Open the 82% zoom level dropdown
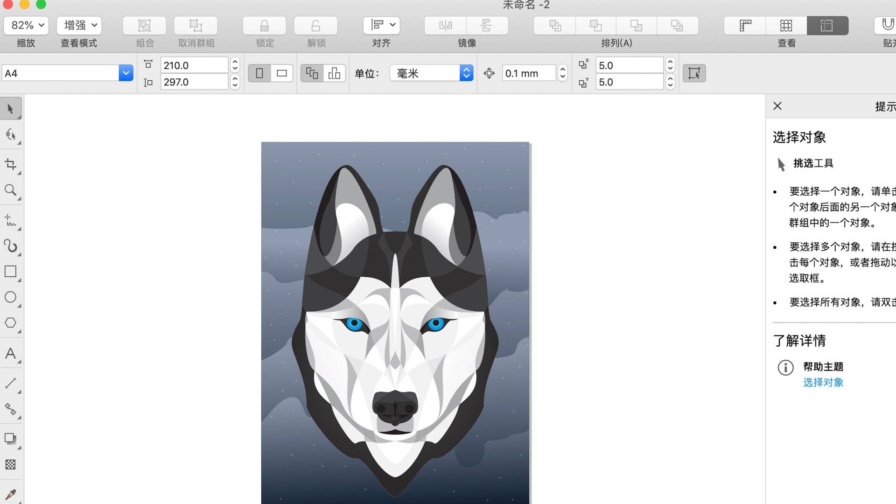 tap(27, 25)
